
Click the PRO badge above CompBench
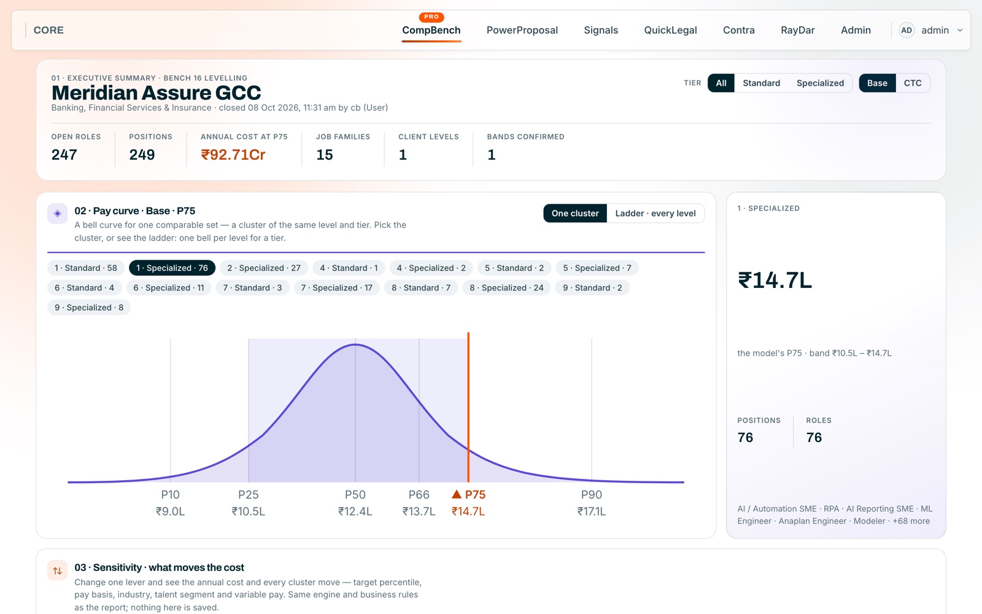pos(431,17)
